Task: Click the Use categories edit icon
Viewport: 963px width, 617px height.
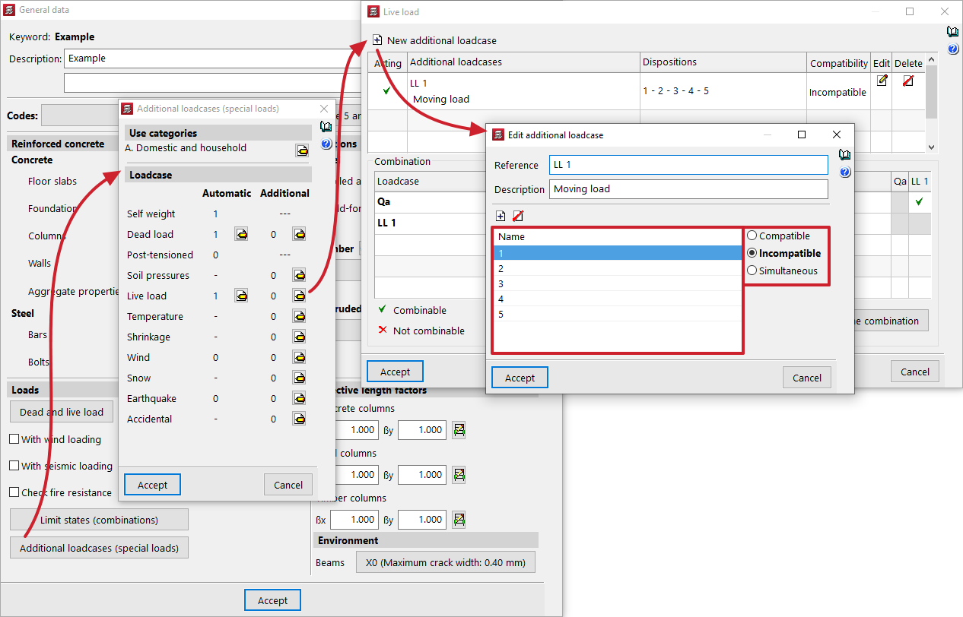Action: tap(302, 150)
